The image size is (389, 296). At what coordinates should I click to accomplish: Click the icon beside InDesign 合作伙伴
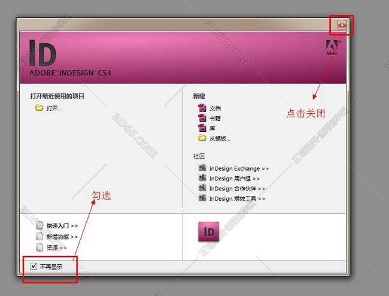click(202, 188)
